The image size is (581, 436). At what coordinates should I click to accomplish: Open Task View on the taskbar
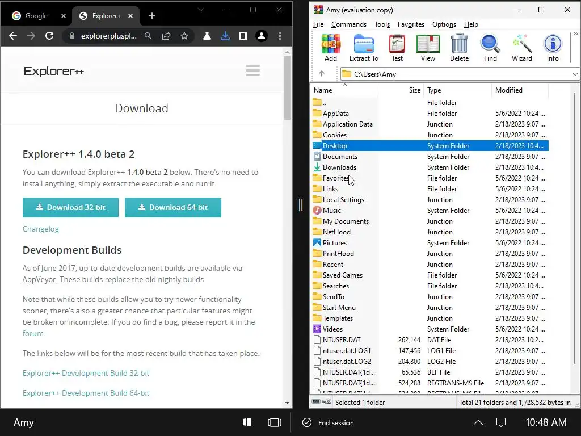(275, 422)
